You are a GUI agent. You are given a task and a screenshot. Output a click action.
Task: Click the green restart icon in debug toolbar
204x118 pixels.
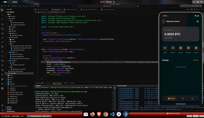coord(195,6)
